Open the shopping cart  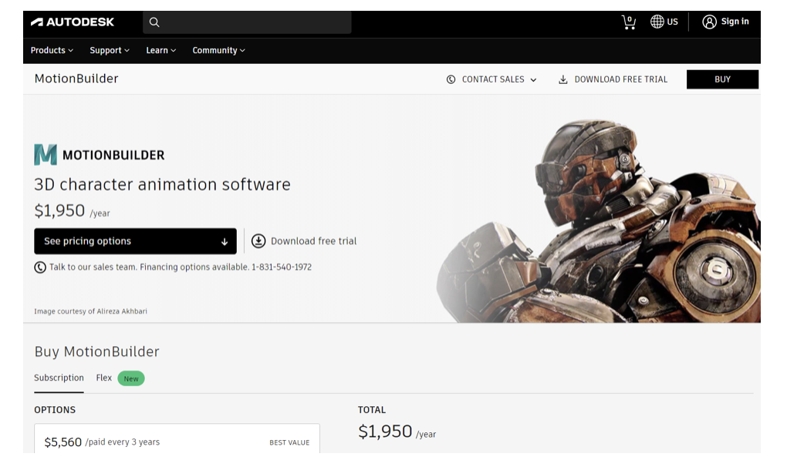629,22
